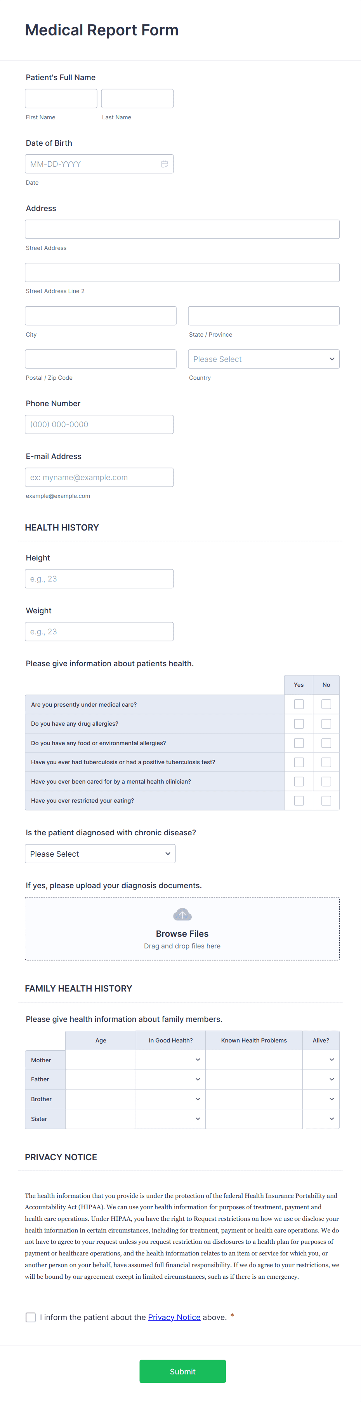
Task: Check Yes for tuberculosis test question
Action: (299, 762)
